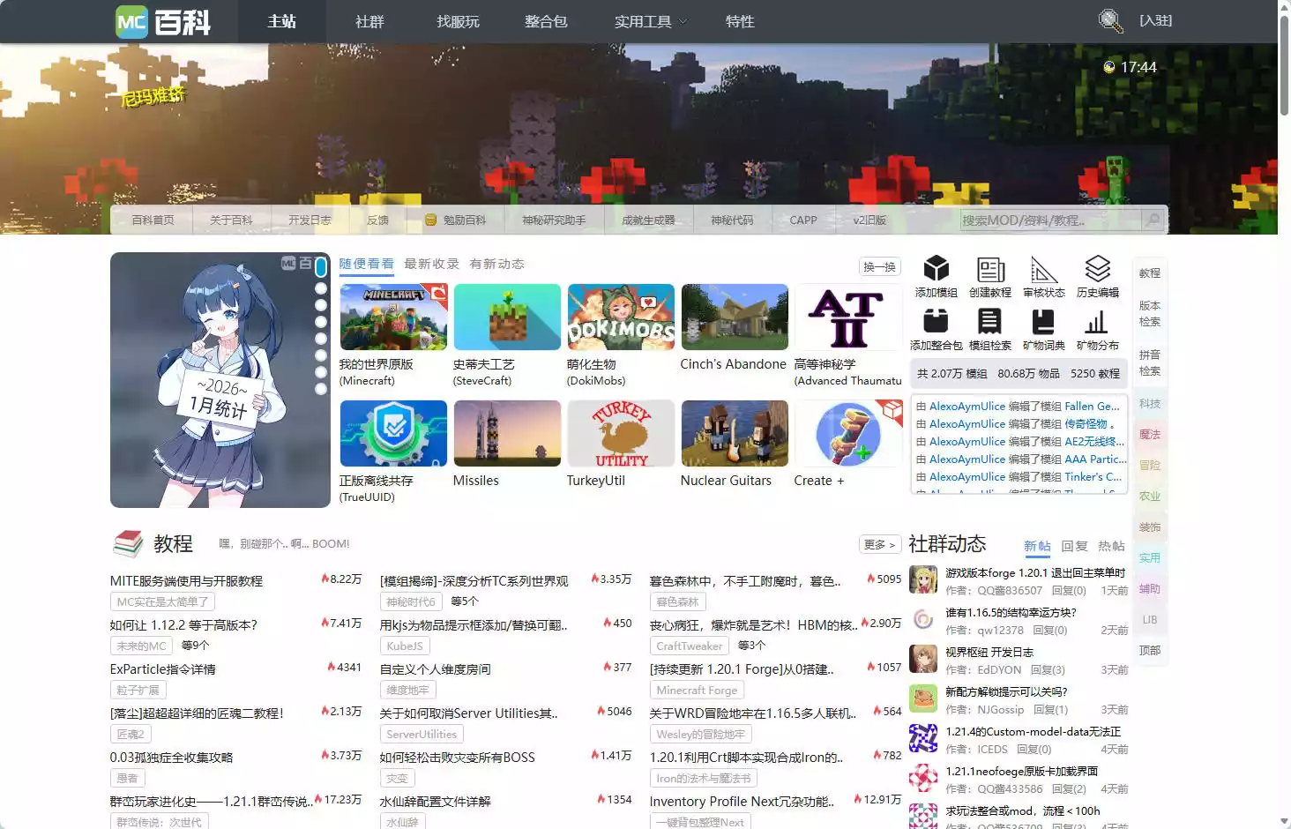
Task: Open 矿物分布 bar chart icon
Action: [x=1097, y=322]
